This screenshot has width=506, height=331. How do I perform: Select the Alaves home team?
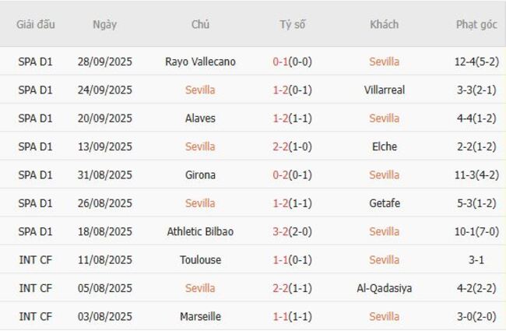click(x=201, y=118)
